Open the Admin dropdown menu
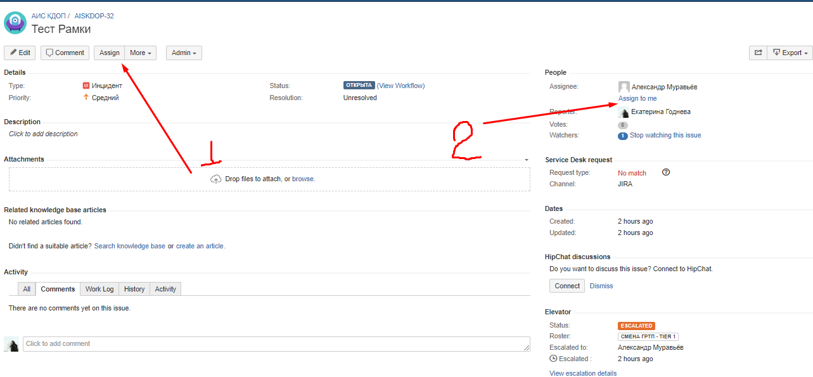The height and width of the screenshot is (377, 813). click(x=184, y=53)
